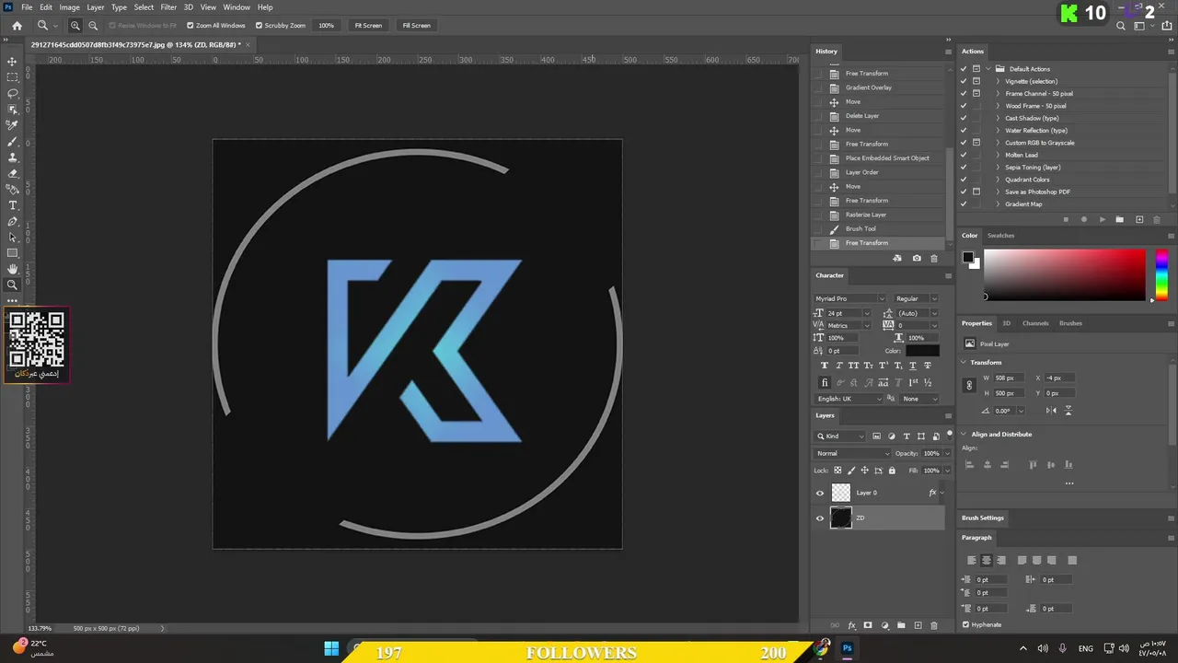Click the Fit Screen button
Image resolution: width=1178 pixels, height=663 pixels.
[368, 26]
